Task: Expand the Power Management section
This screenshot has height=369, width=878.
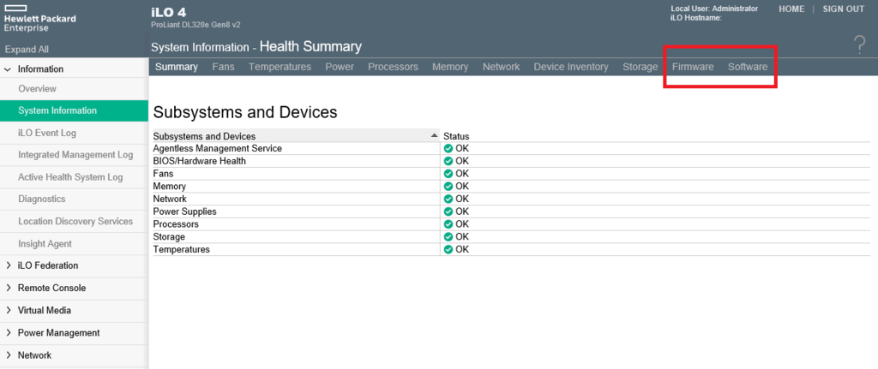Action: coord(8,333)
